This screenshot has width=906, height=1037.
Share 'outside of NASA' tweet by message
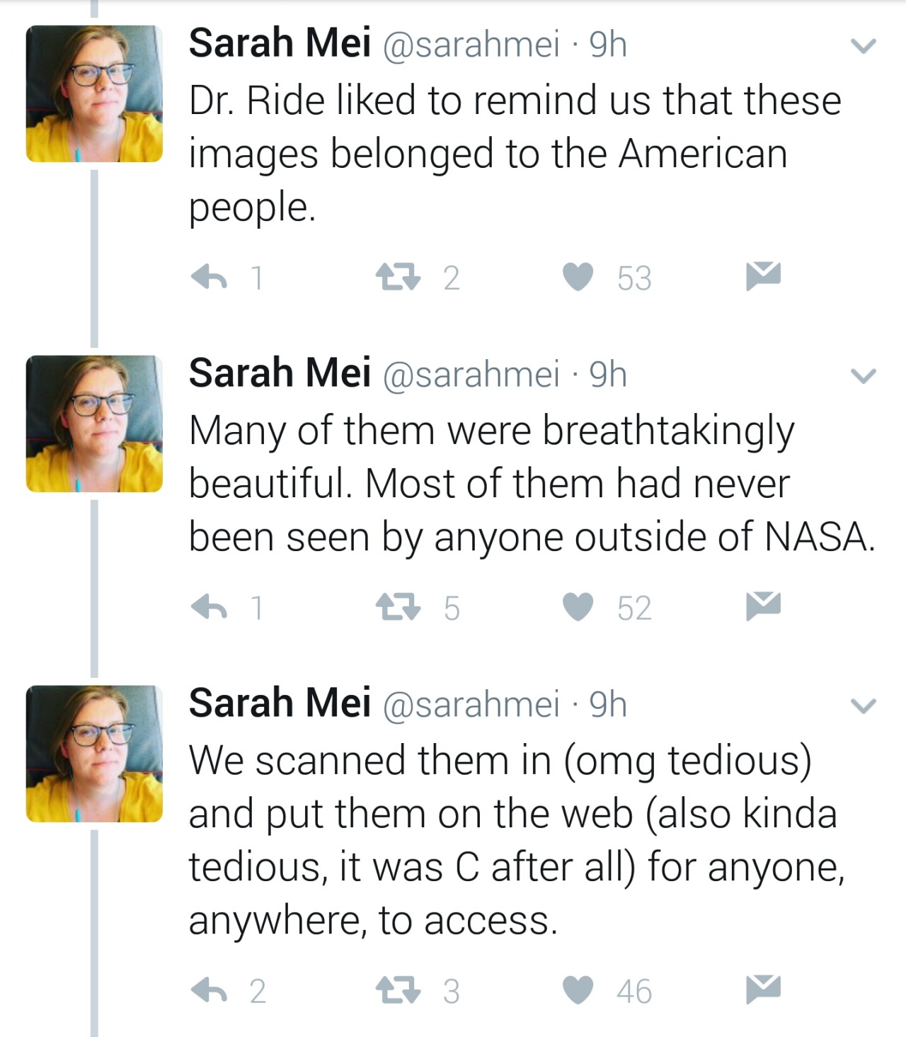tap(763, 606)
